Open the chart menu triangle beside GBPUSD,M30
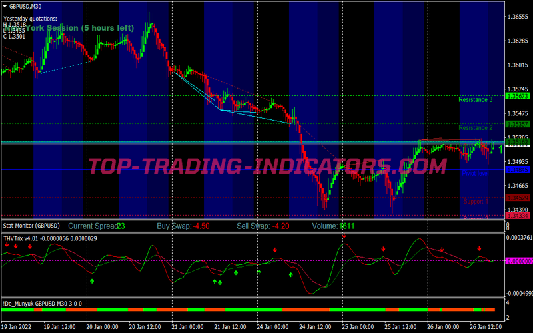This screenshot has height=333, width=533. coord(4,4)
